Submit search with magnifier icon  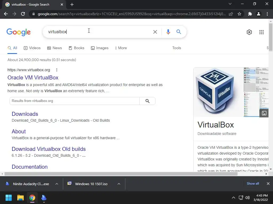point(179,32)
